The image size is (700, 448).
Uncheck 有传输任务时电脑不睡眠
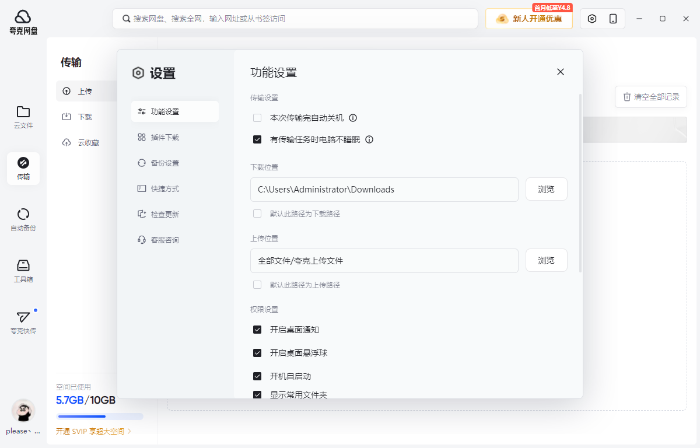pyautogui.click(x=257, y=139)
